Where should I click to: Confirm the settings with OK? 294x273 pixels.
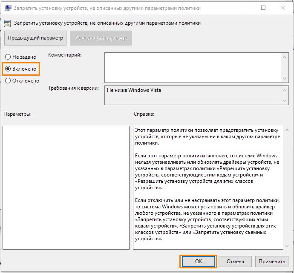199,262
